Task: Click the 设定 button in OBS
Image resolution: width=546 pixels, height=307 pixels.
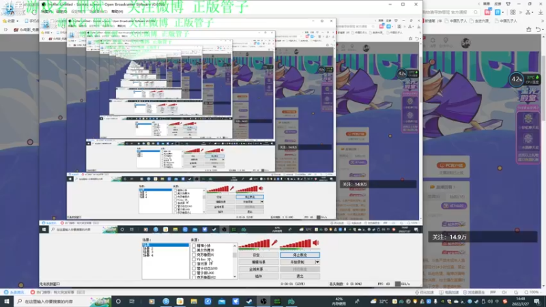Action: coord(258,254)
